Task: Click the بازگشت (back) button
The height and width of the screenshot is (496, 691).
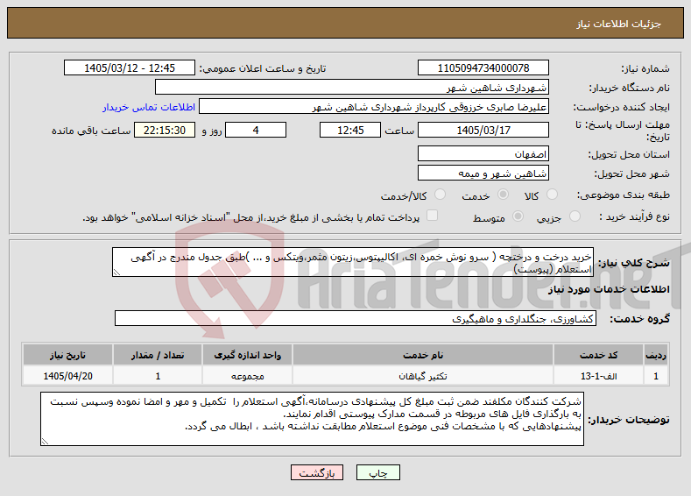Action: pyautogui.click(x=317, y=472)
